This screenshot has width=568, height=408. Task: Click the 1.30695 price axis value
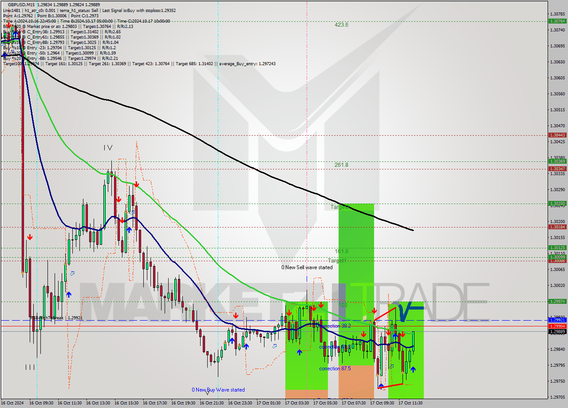tap(557, 46)
